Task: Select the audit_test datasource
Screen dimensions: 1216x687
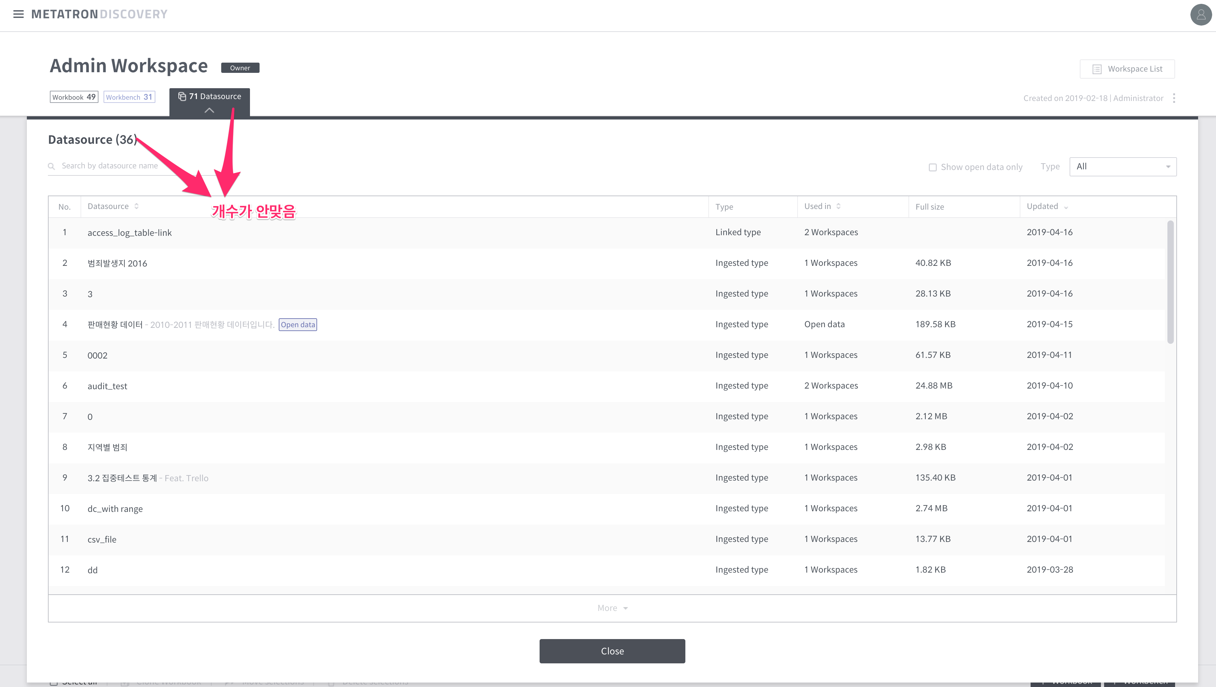Action: [107, 385]
